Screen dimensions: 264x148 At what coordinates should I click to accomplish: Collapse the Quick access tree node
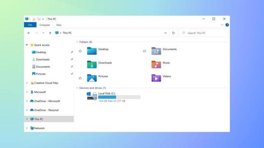pos(27,45)
